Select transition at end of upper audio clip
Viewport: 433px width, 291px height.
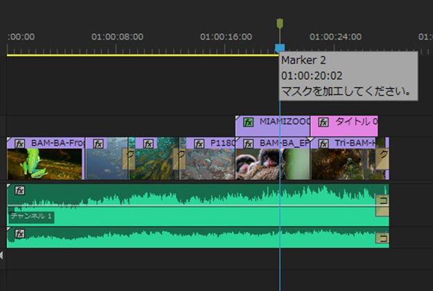tap(382, 206)
